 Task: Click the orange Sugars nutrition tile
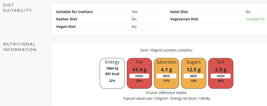pyautogui.click(x=194, y=73)
